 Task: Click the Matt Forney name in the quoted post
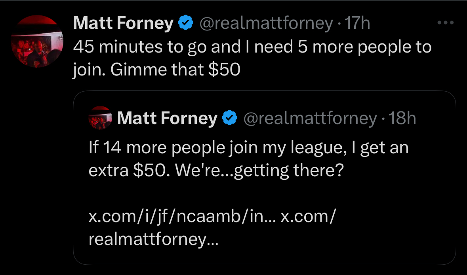pos(167,118)
